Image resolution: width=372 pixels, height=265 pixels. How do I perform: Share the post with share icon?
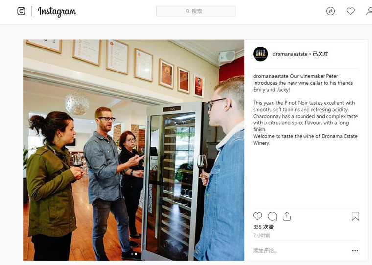pyautogui.click(x=287, y=217)
